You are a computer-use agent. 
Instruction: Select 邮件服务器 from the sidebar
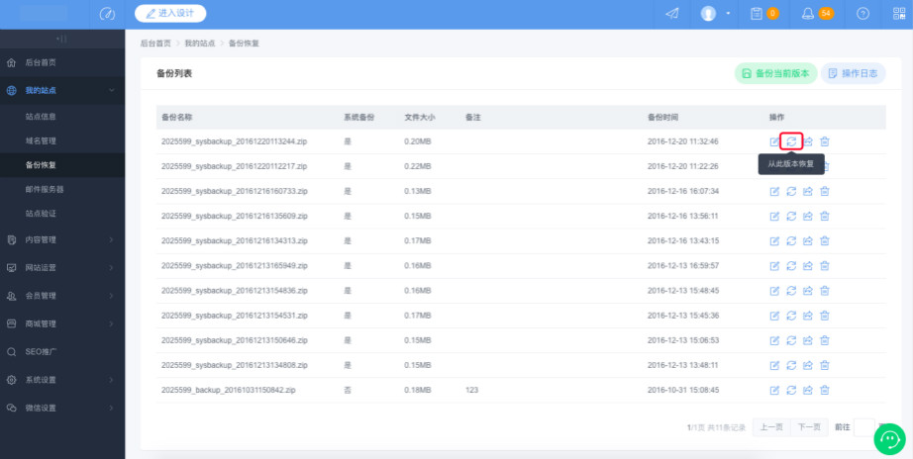point(45,189)
